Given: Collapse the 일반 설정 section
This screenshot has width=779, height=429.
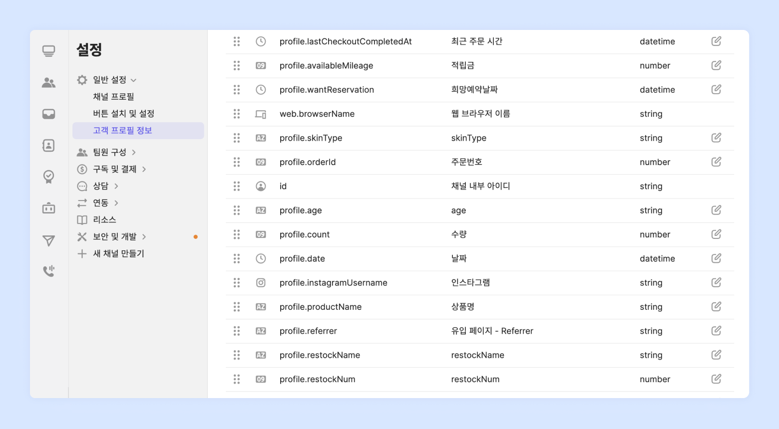Looking at the screenshot, I should [133, 80].
